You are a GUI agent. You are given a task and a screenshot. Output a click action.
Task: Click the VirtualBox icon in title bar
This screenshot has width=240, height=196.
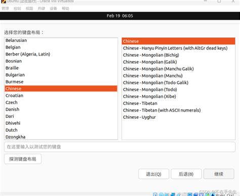(4, 1)
